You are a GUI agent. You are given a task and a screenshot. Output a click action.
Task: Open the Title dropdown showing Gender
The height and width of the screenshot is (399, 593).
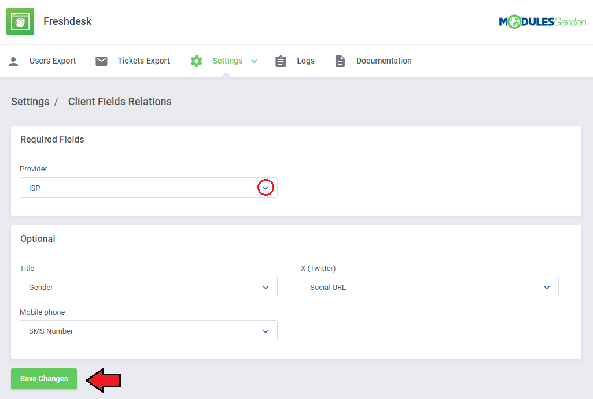coord(149,287)
